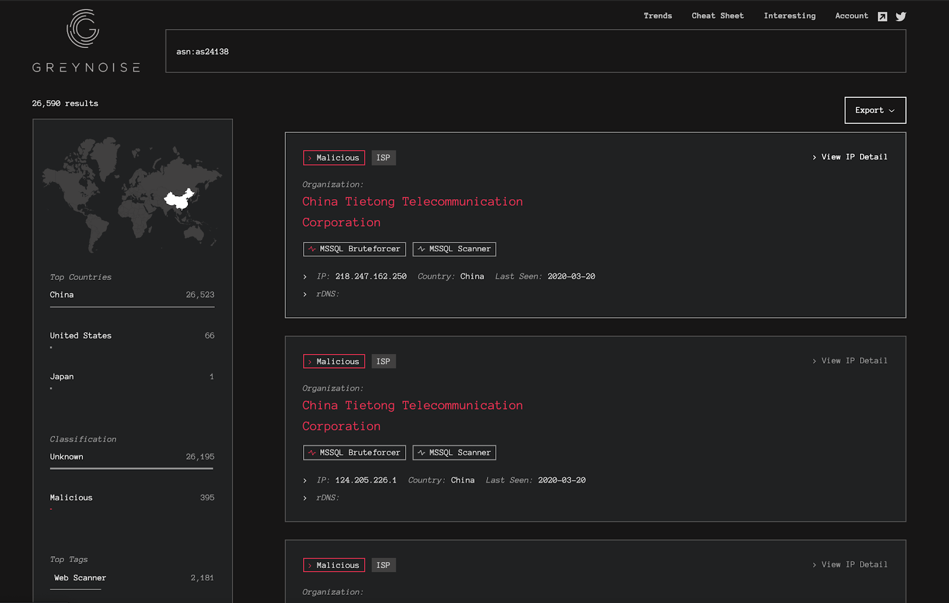The height and width of the screenshot is (603, 949).
Task: Click Malicious badge on the third result card
Action: coord(334,566)
